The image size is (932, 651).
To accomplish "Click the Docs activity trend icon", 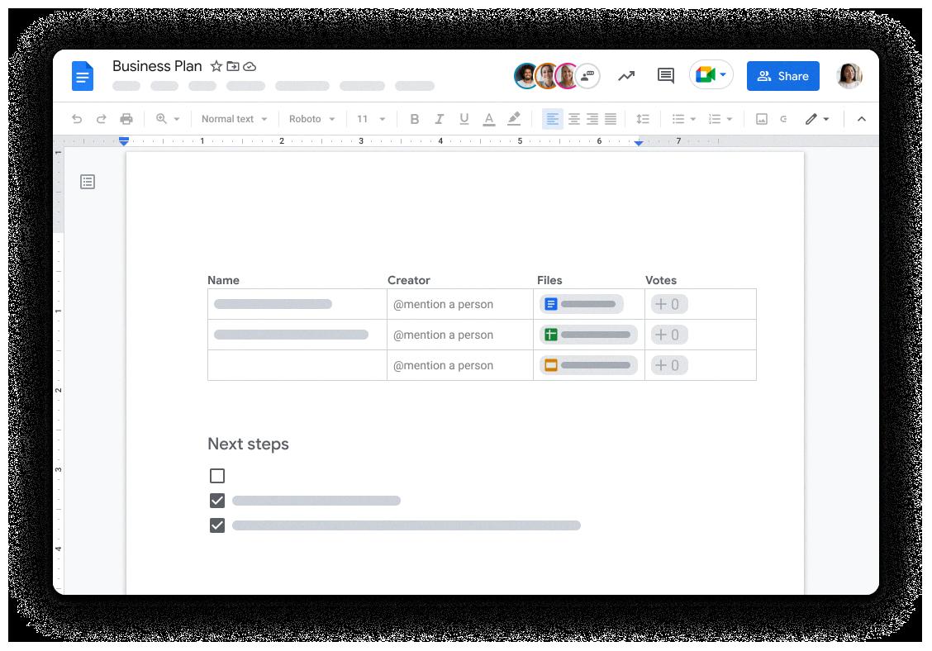I will [626, 75].
